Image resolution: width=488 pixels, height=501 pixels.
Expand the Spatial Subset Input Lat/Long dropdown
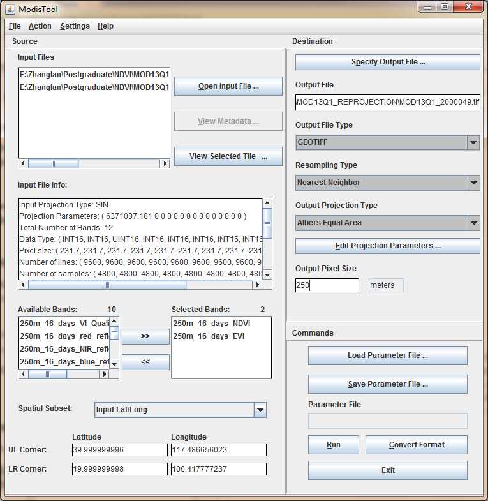(260, 410)
